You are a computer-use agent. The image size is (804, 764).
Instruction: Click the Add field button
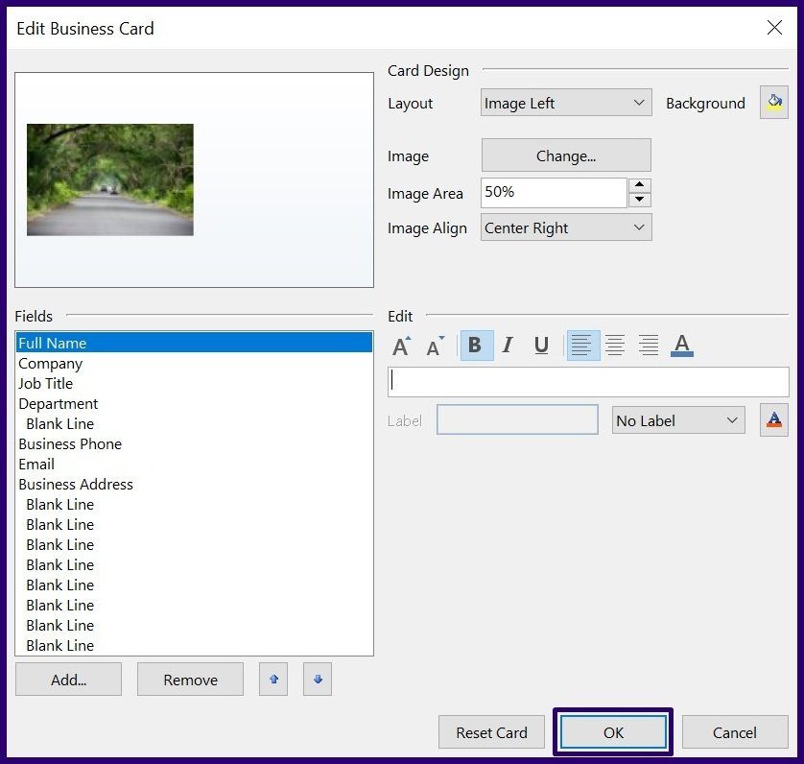(x=68, y=679)
